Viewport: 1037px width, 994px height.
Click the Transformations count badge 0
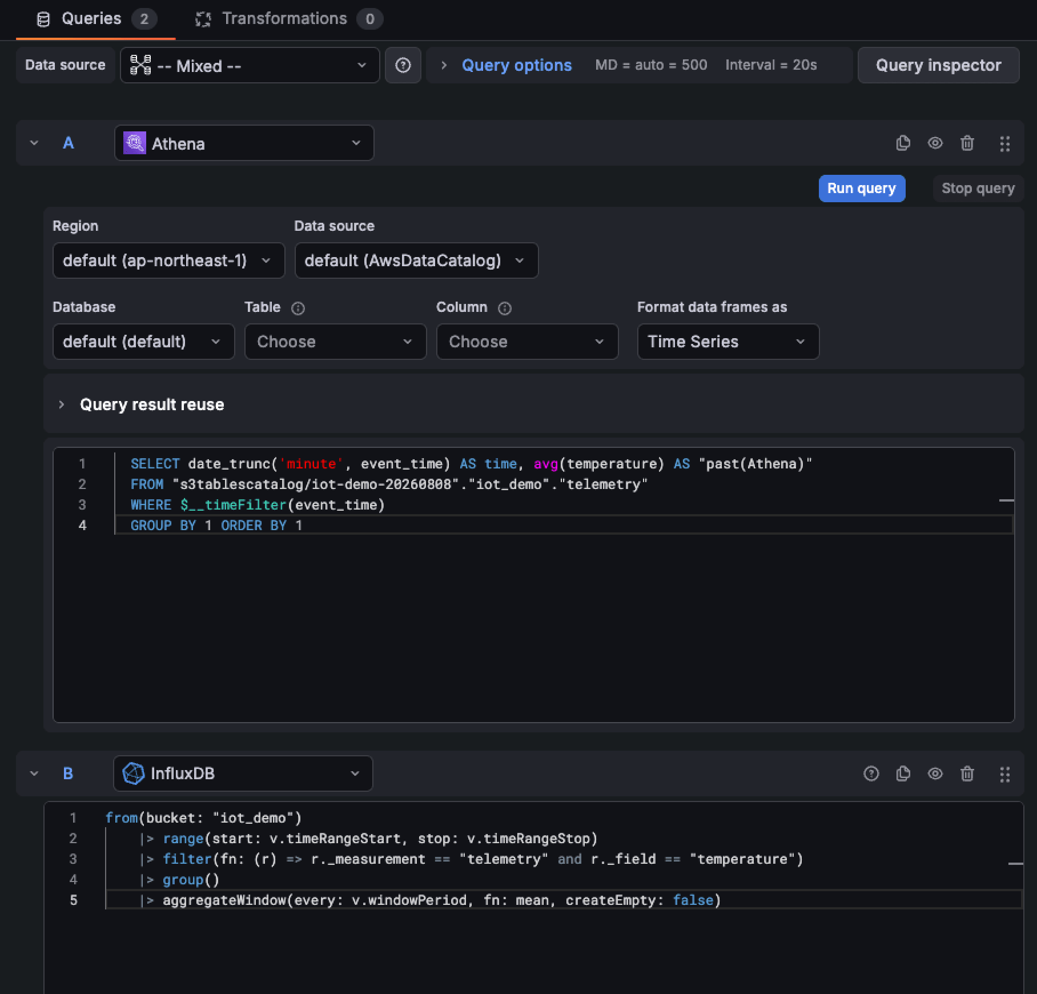370,19
